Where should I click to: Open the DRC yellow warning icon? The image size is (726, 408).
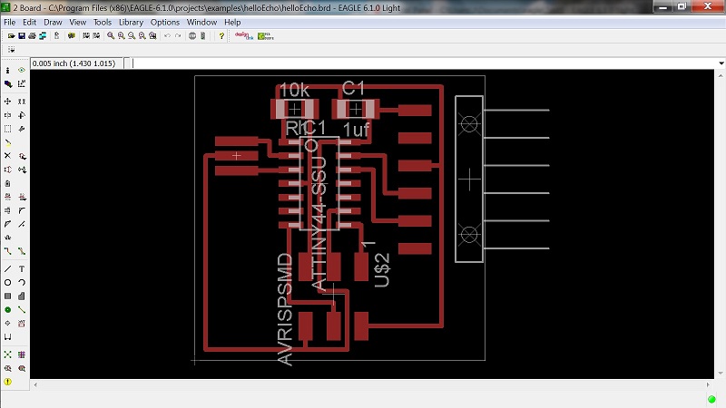point(7,382)
